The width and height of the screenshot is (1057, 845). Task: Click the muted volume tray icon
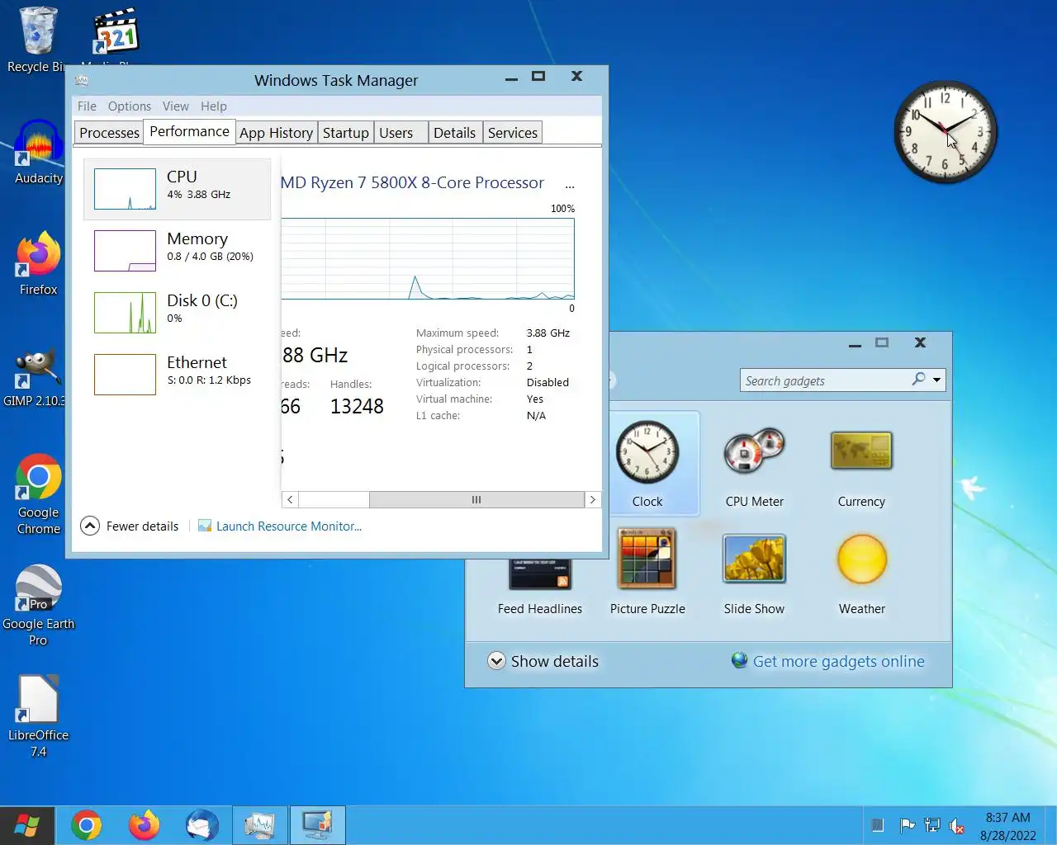click(957, 825)
